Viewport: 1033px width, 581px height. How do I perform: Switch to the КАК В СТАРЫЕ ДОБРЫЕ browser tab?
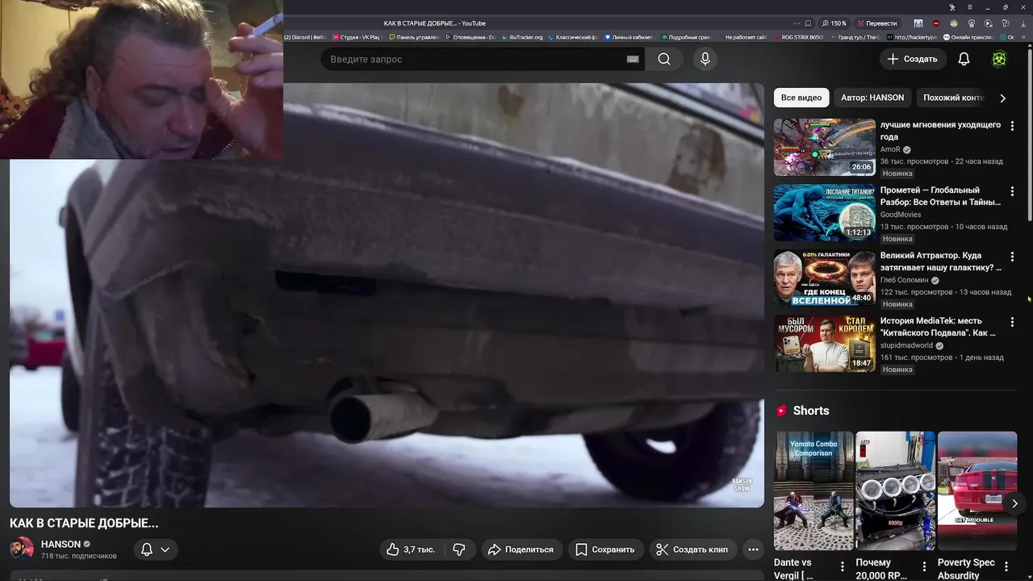[434, 23]
